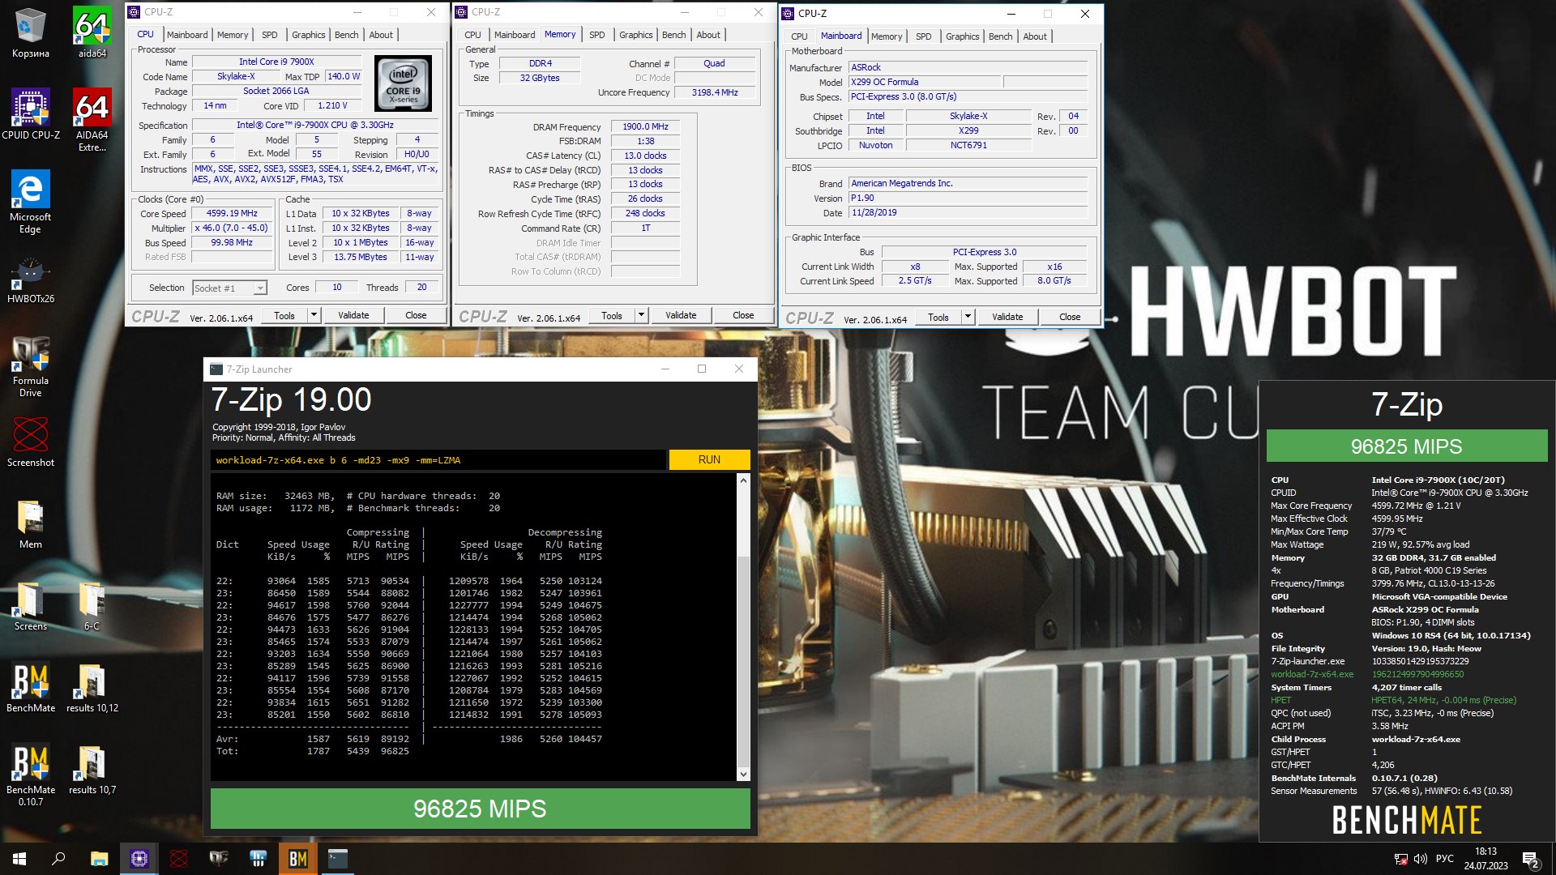Open the Screenshot desktop shortcut

click(31, 442)
